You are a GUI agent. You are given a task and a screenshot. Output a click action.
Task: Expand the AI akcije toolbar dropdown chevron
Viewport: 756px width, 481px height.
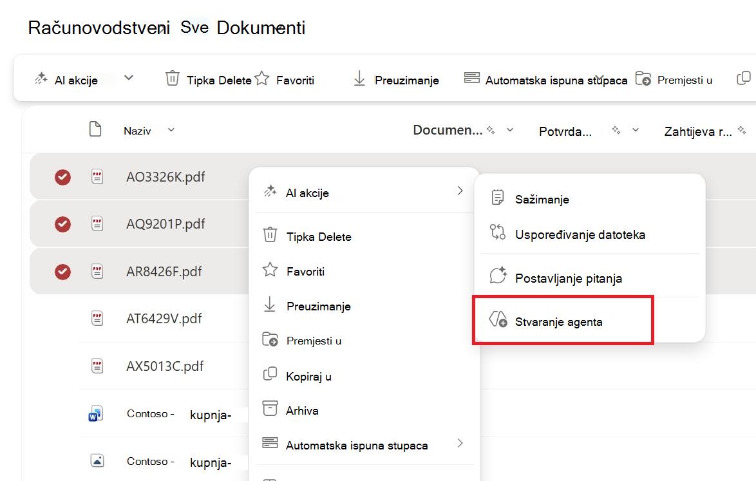click(x=129, y=78)
